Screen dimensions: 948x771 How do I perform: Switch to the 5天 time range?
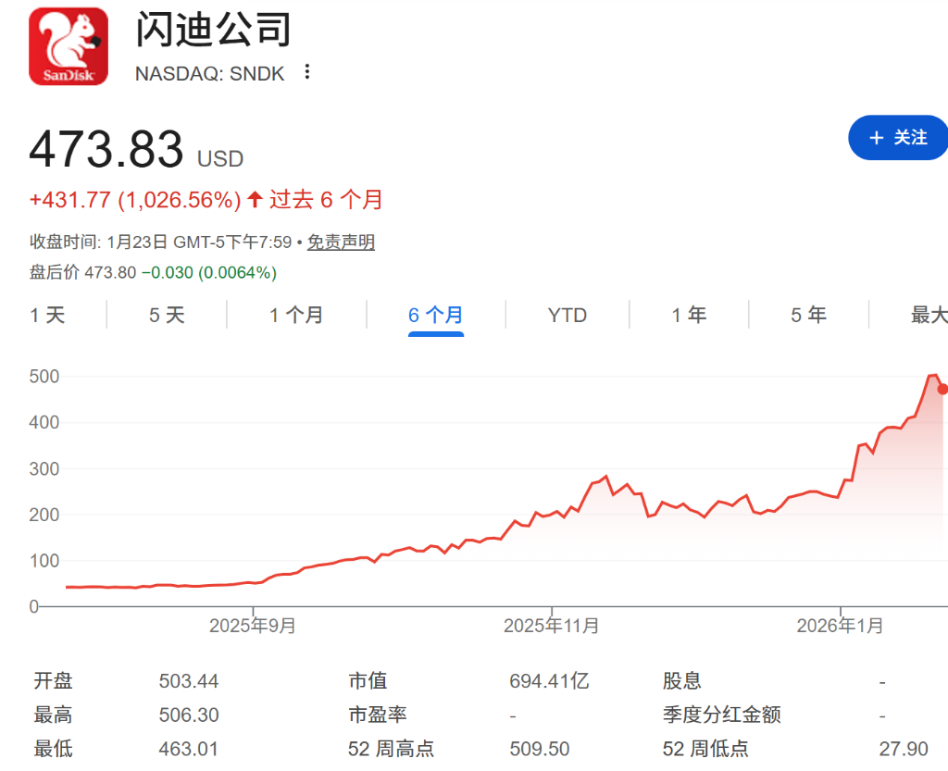(167, 315)
